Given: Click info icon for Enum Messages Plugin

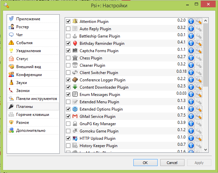Looking at the screenshot, I should (x=191, y=95).
